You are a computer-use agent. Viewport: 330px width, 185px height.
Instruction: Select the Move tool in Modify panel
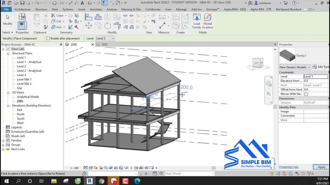[88, 25]
